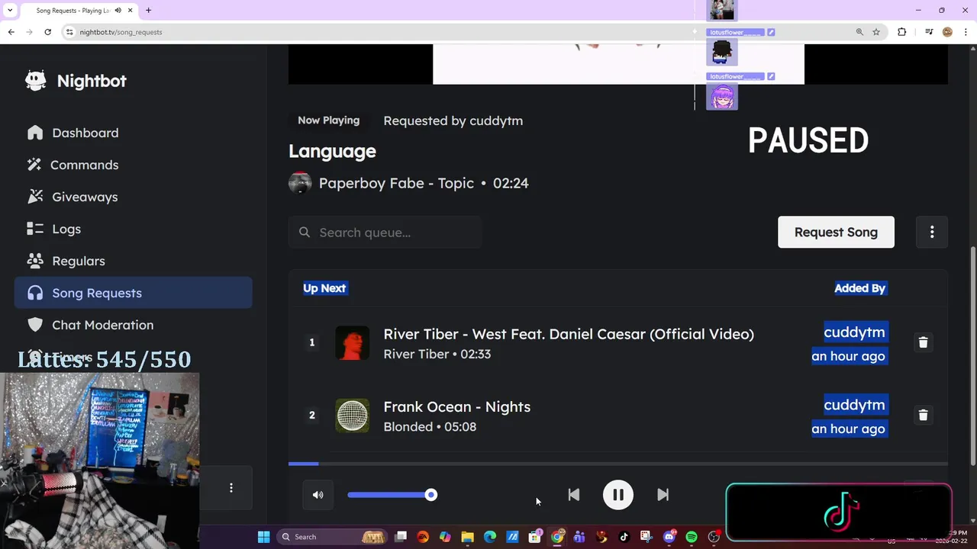Skip to the next track
This screenshot has height=549, width=977.
pos(663,495)
